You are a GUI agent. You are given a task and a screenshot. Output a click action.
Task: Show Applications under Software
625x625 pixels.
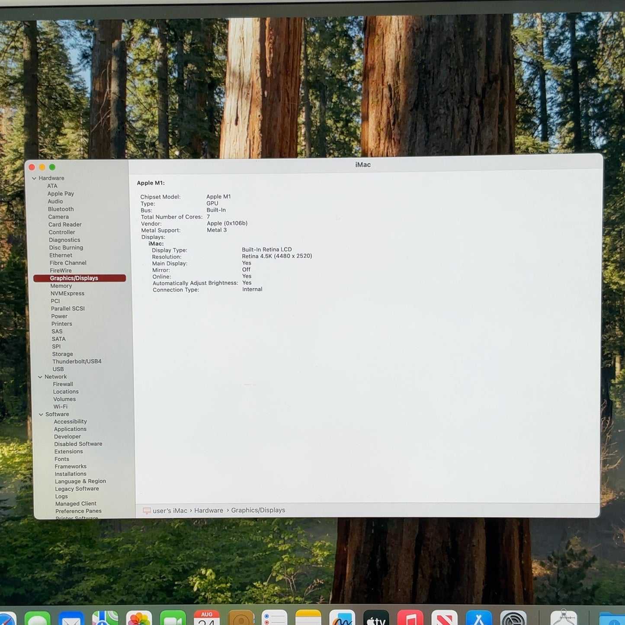70,429
